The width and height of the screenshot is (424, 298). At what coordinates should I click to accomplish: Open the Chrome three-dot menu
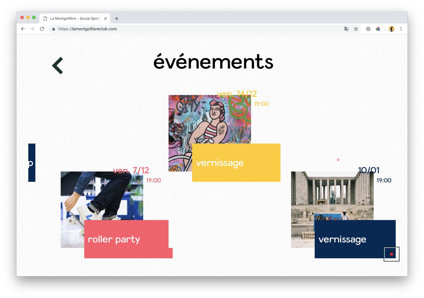[x=401, y=29]
